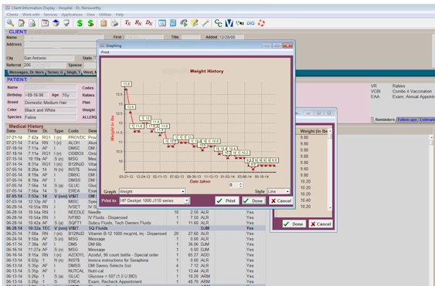Switch to the Follow ups tab
Image resolution: width=435 pixels, height=286 pixels.
[407, 119]
